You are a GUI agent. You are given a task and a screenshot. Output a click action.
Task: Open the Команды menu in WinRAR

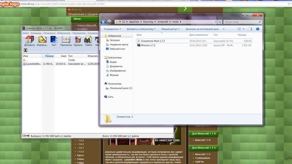tap(36, 33)
